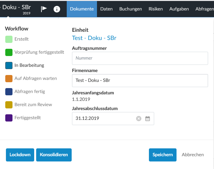
Task: Click into the Firmenname input field
Action: [140, 81]
